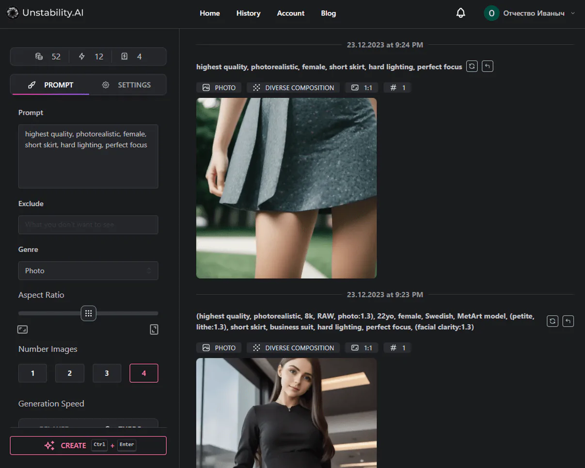Click the dollar credits counter 4
This screenshot has width=585, height=468.
[x=131, y=56]
